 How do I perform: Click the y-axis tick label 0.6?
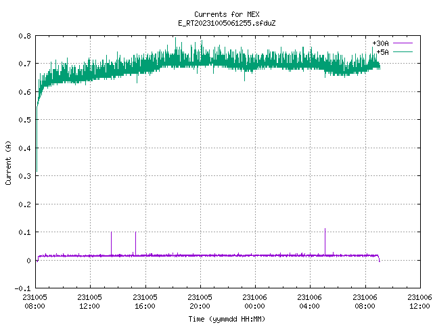(24, 92)
